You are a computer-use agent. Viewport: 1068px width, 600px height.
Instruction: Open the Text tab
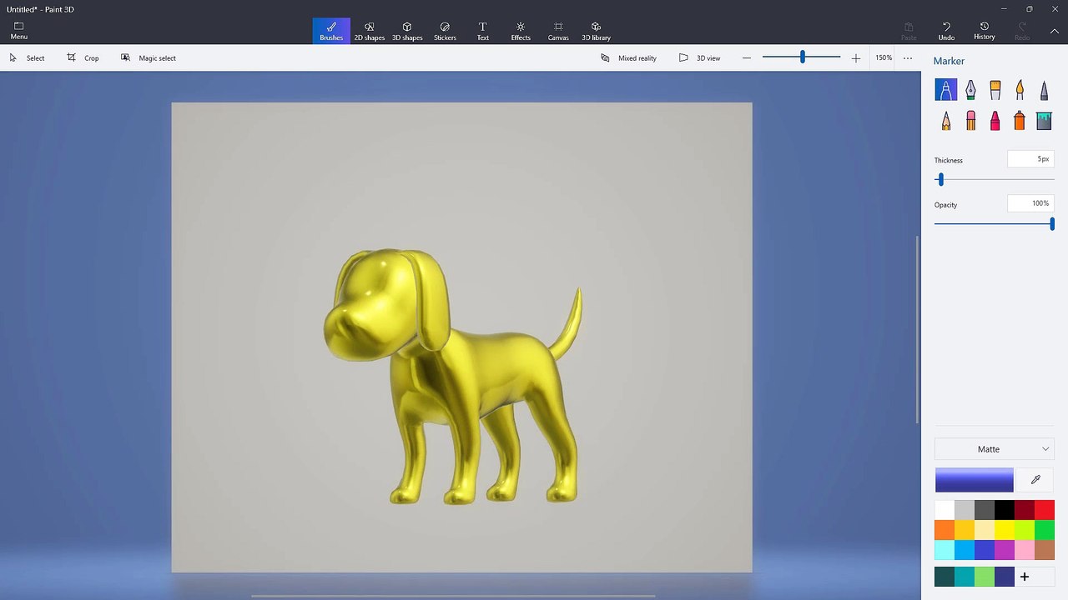482,31
